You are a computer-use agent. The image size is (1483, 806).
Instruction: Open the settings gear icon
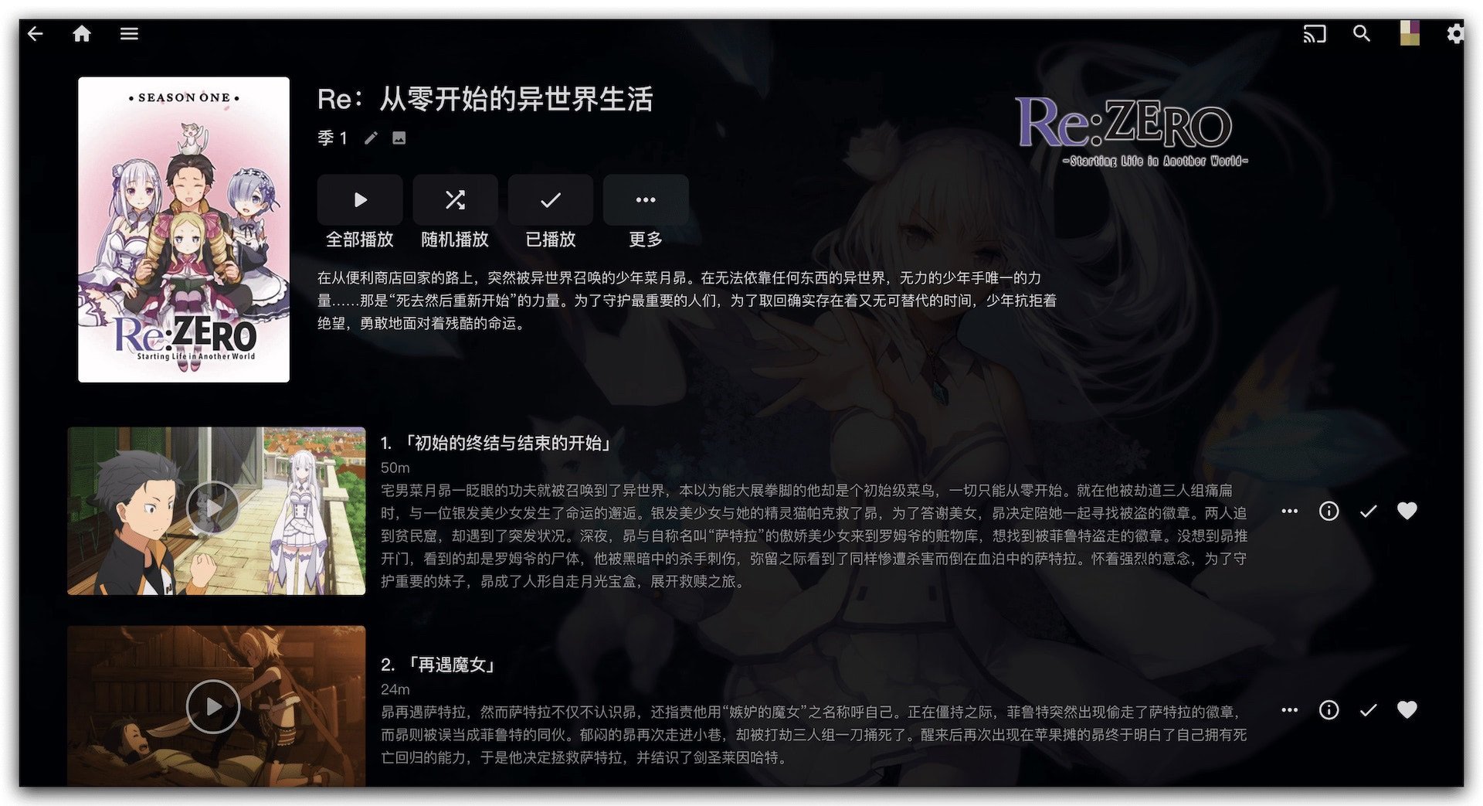pyautogui.click(x=1455, y=33)
